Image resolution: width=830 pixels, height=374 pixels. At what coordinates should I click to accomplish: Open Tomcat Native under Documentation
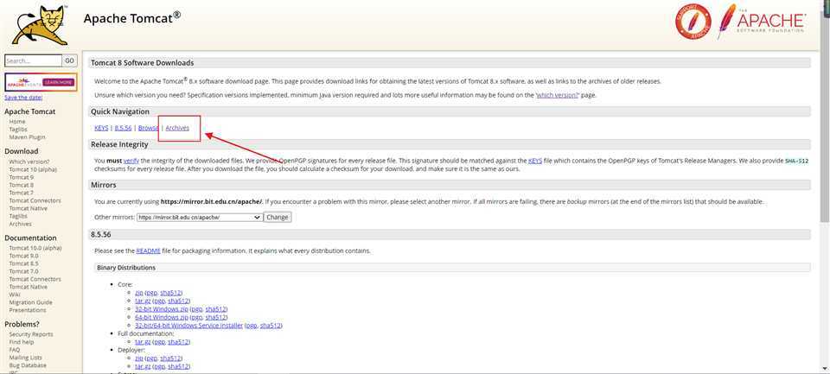point(28,287)
